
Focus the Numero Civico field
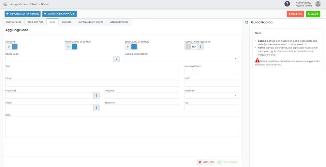pos(212,71)
